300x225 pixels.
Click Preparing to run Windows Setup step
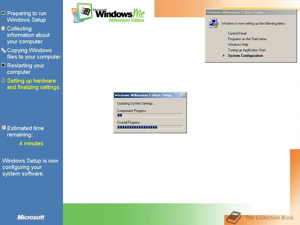(27, 16)
